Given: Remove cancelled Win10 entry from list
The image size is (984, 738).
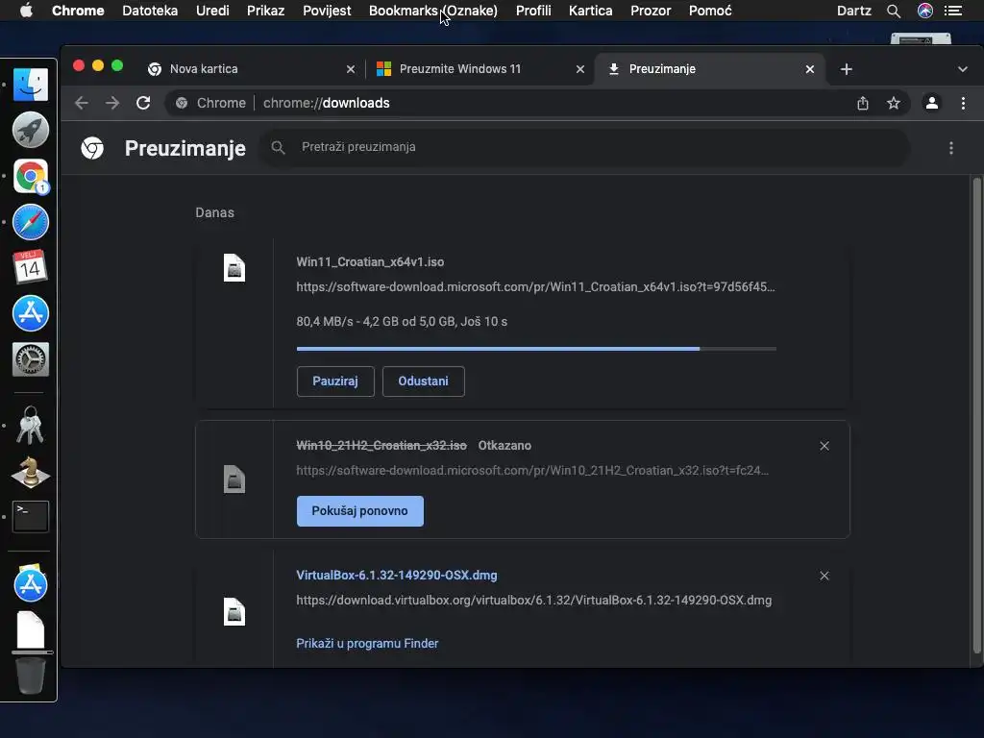Looking at the screenshot, I should click(824, 446).
